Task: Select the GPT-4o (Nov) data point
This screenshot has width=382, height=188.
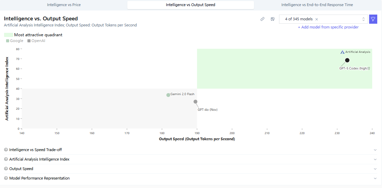Action: click(195, 101)
